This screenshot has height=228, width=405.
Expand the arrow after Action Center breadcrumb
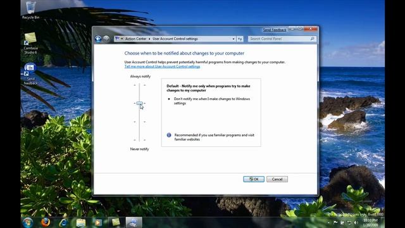[x=149, y=39]
